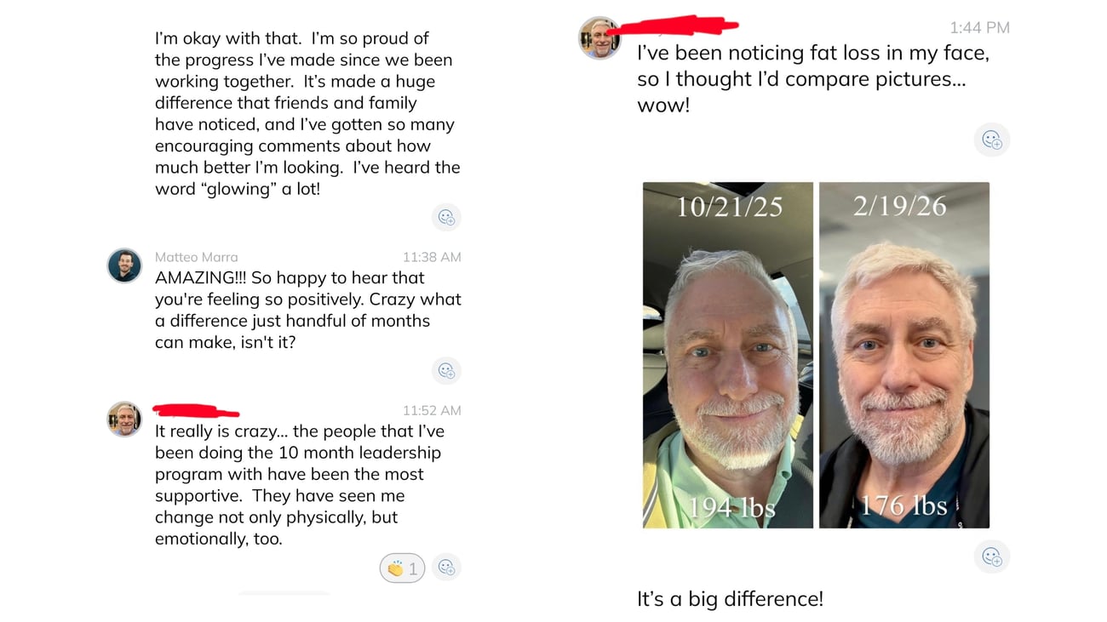This screenshot has width=1107, height=622.
Task: Click the avatar beside the 1:44 PM message
Action: [600, 37]
